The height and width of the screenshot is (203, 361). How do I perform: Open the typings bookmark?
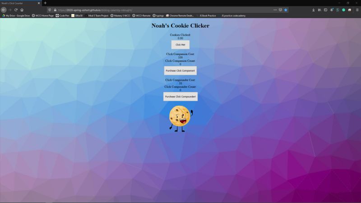158,16
